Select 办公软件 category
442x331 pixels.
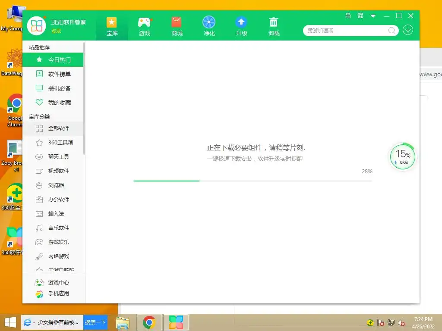click(53, 199)
